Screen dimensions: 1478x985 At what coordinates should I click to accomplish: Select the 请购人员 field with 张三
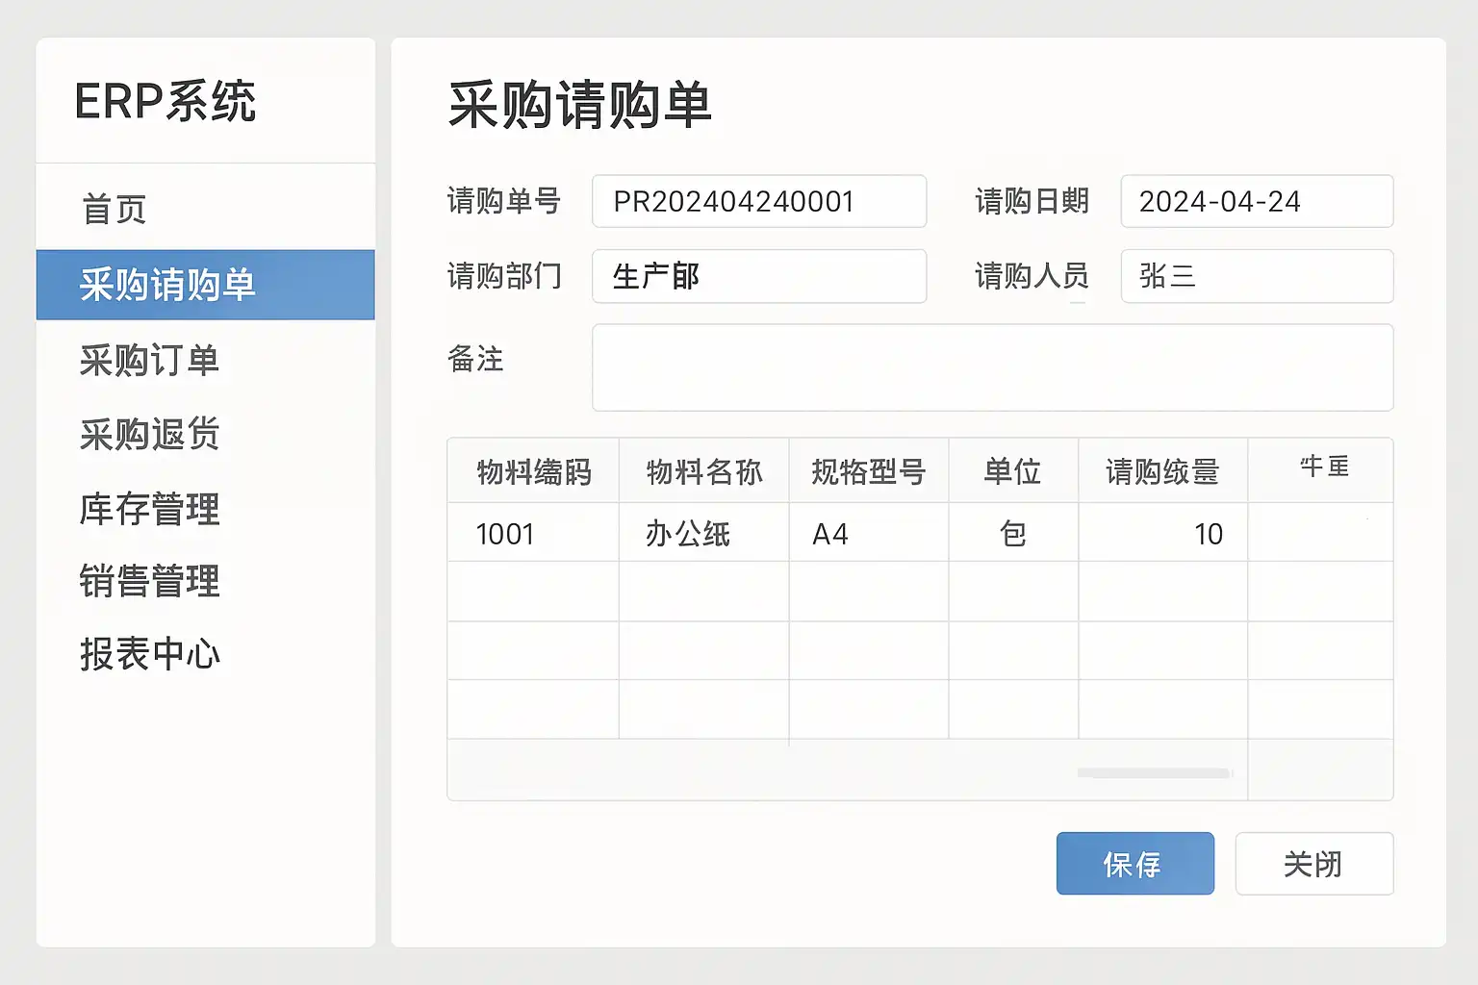pos(1256,276)
